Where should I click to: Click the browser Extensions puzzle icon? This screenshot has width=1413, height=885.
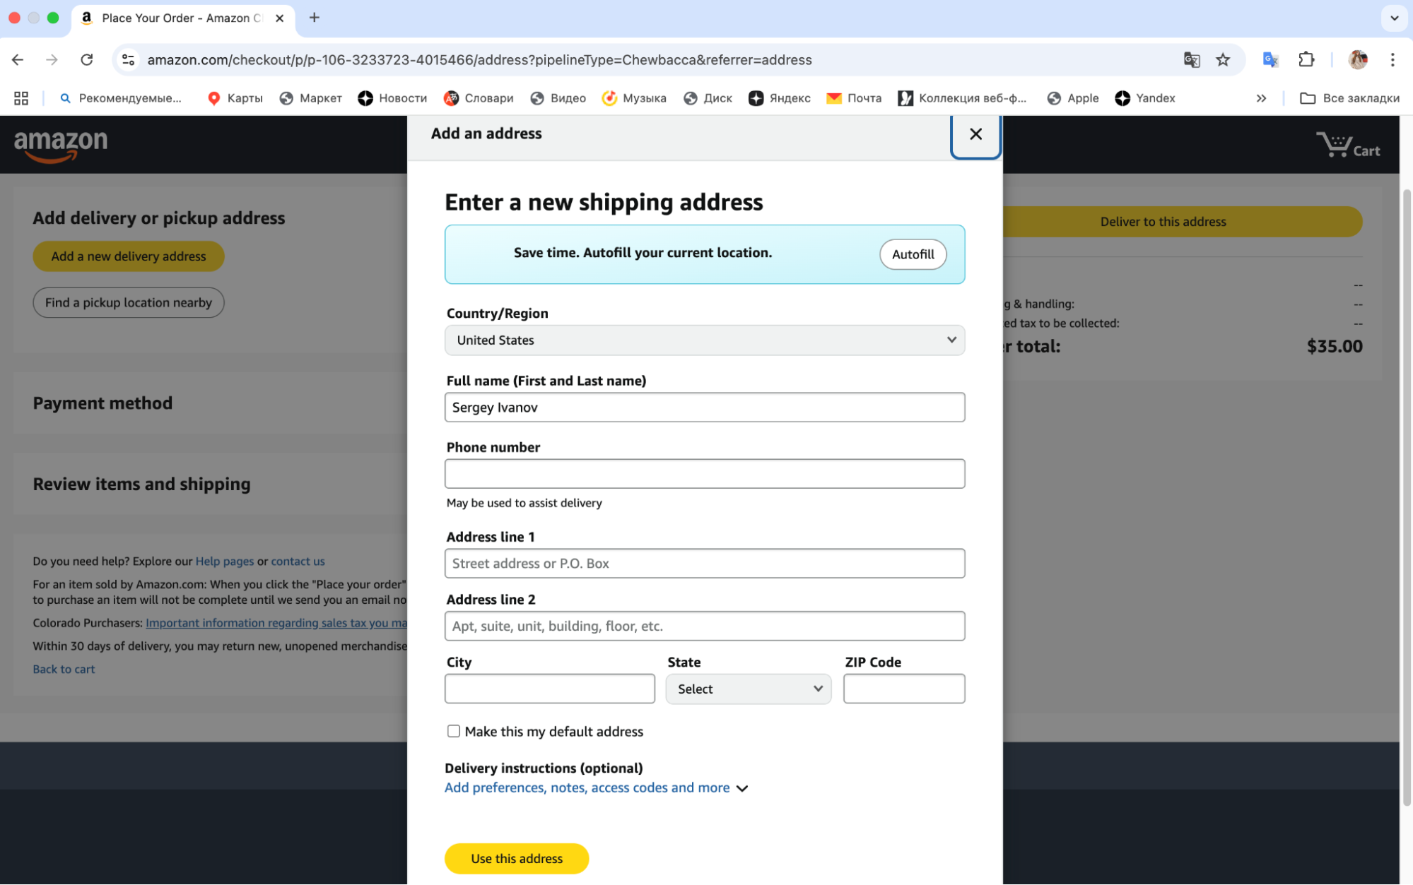[1306, 60]
